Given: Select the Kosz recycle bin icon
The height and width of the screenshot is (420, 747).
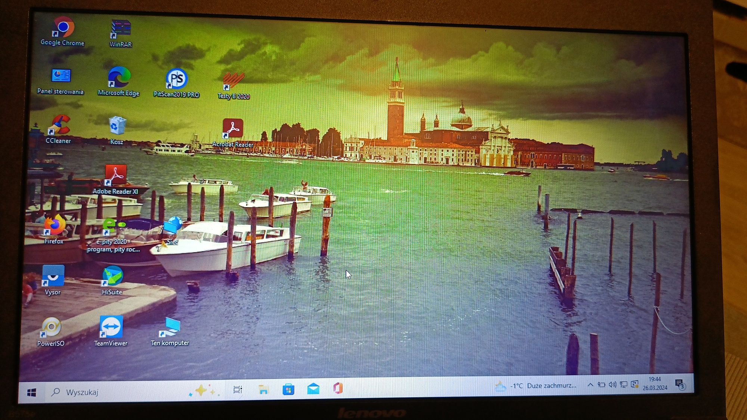Looking at the screenshot, I should pyautogui.click(x=117, y=130).
